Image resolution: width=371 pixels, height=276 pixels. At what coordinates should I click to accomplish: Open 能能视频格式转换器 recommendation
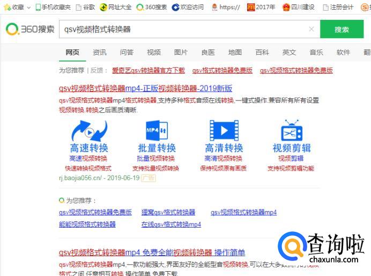pos(87,224)
